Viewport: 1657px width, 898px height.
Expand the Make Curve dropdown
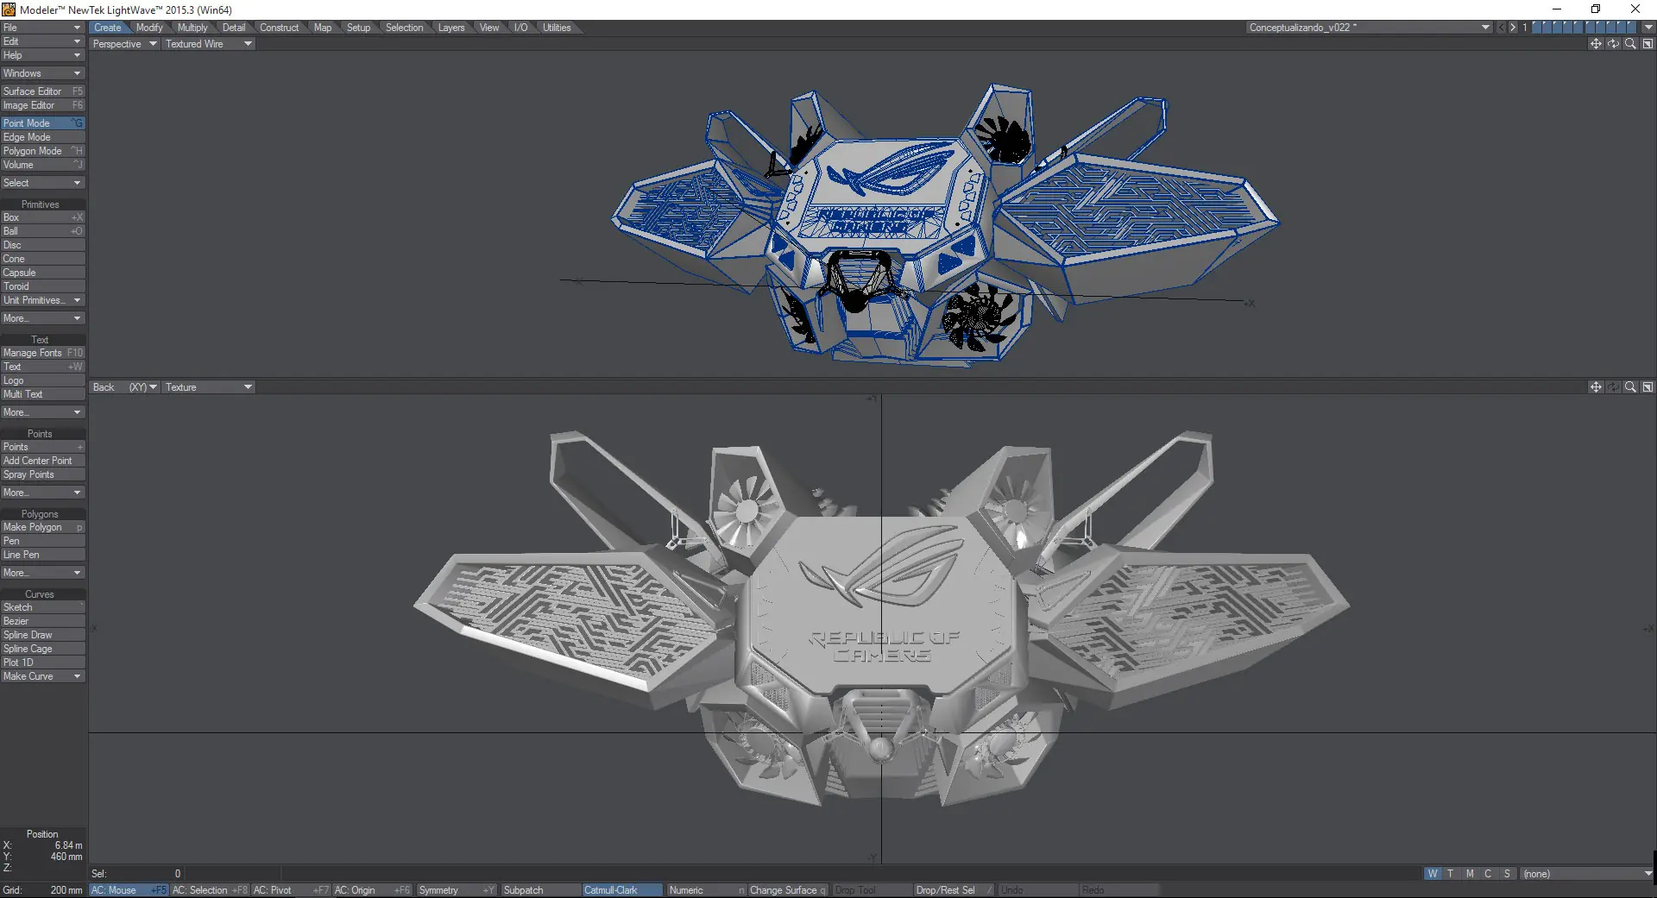[x=42, y=676]
